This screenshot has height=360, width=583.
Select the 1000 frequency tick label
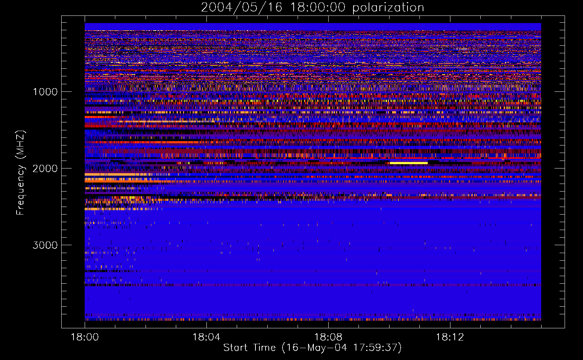[45, 92]
